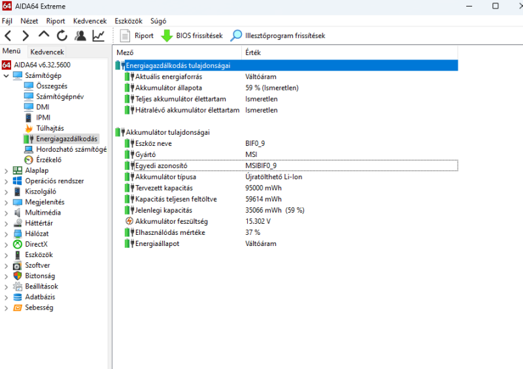Switch to the Kedvencek sidebar tab
523x369 pixels.
[x=47, y=52]
